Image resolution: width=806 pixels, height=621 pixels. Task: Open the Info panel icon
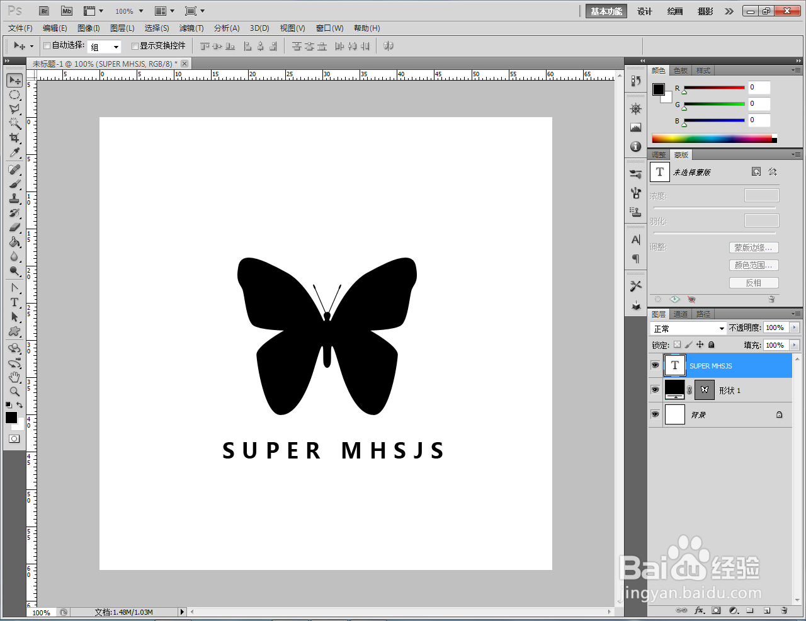[635, 146]
